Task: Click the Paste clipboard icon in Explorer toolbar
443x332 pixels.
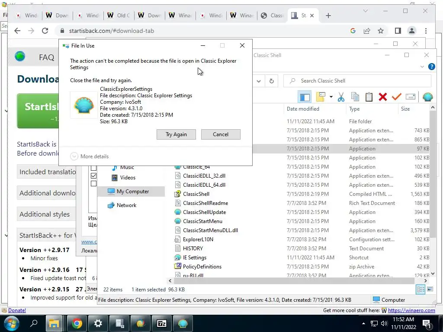Action: coord(369,97)
